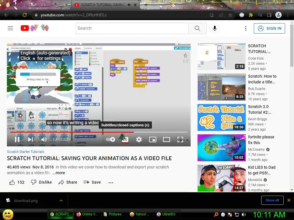Click the address bar URL

coord(74,15)
